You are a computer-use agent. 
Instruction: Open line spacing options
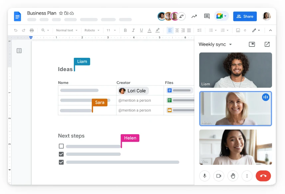coord(200,30)
